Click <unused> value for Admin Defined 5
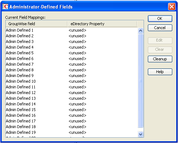This screenshot has height=143, width=178. click(77, 53)
